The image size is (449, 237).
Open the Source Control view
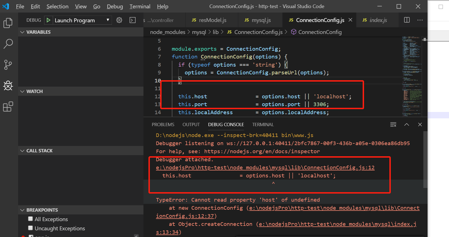pos(8,65)
